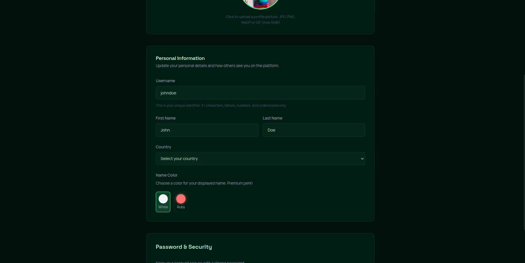Click the Update your personal details subtitle
Screen dimensions: 525x263
(217, 66)
